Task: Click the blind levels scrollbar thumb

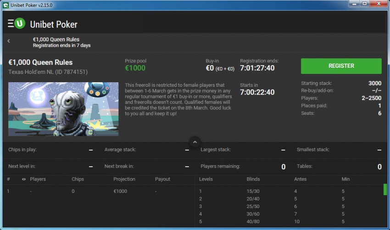Action: (385, 190)
